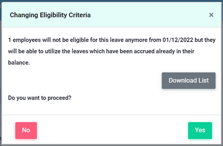Click the 'Do you want to proceed?' text

(x=40, y=98)
